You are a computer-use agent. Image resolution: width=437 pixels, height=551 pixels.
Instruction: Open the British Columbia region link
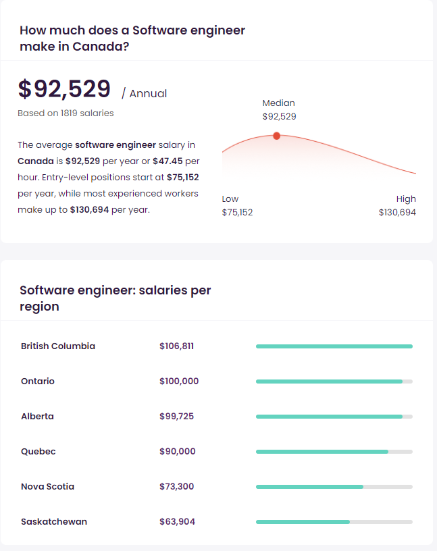pyautogui.click(x=58, y=346)
